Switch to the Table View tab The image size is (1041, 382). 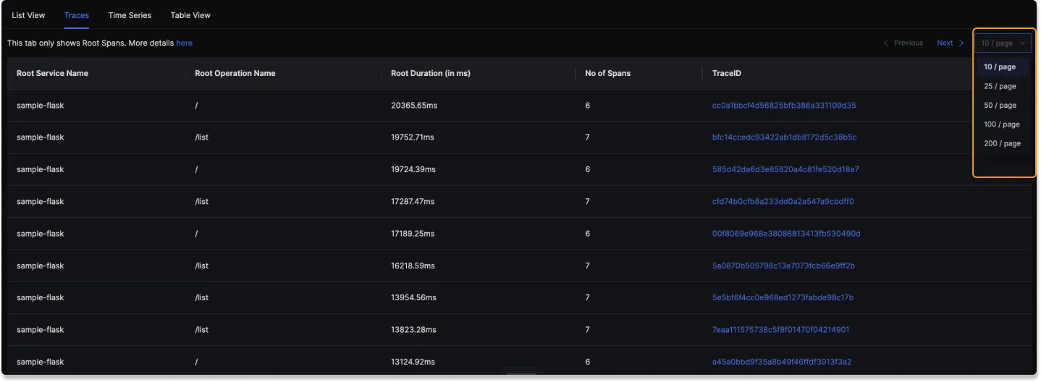coord(190,15)
